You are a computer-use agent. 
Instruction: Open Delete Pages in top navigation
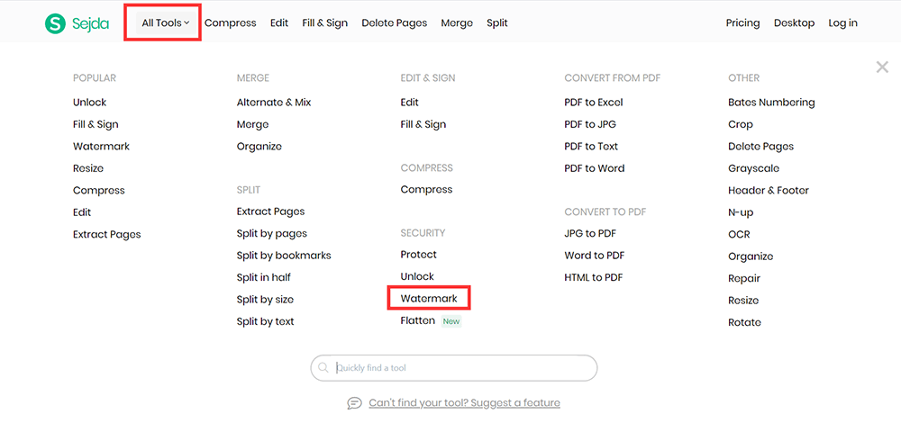coord(394,23)
